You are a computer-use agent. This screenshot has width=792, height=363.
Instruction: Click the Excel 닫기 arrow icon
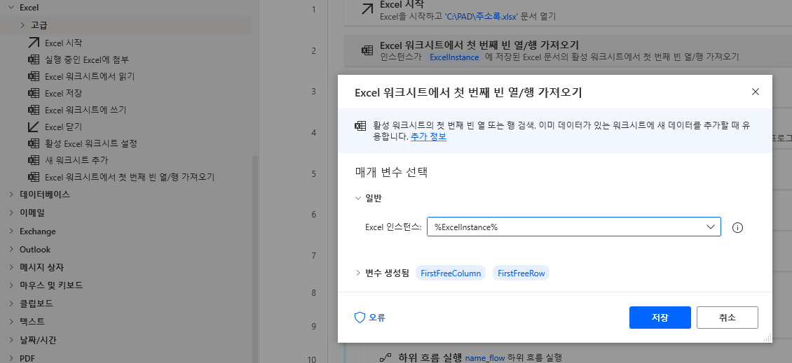tap(34, 127)
